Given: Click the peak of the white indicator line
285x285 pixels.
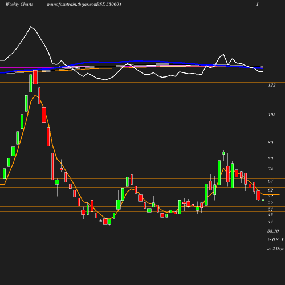Looking at the screenshot, I should tap(31, 27).
